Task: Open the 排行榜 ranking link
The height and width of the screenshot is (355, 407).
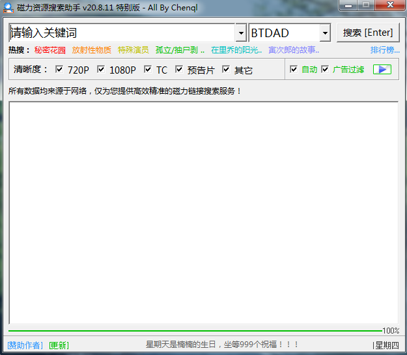Action: [x=385, y=50]
